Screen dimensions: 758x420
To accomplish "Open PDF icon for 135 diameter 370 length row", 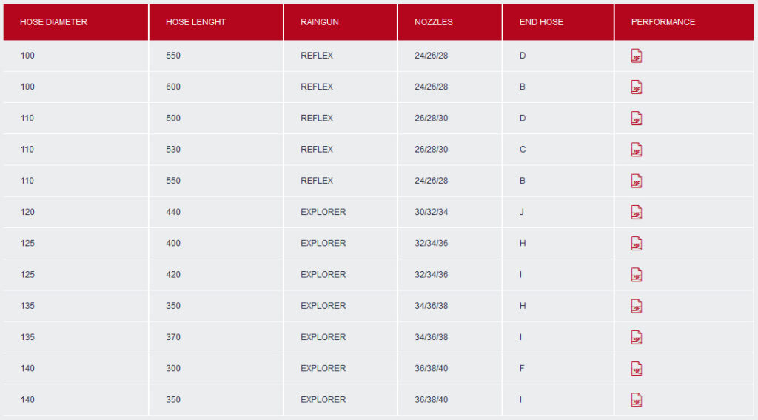I will pos(636,337).
